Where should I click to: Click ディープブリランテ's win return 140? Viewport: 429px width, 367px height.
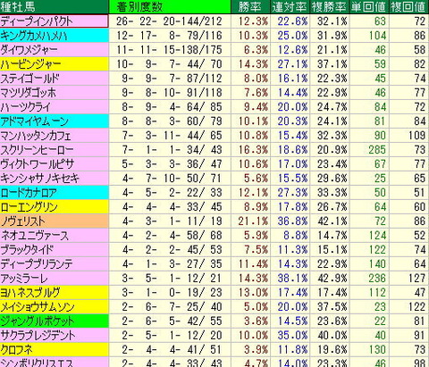377,264
